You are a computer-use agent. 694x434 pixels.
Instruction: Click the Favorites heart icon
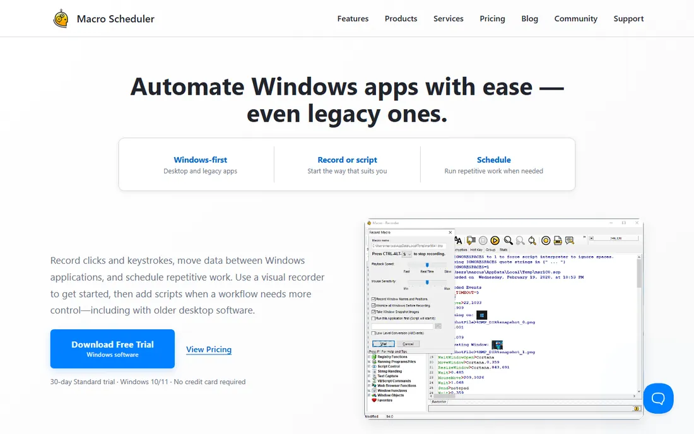click(x=374, y=401)
